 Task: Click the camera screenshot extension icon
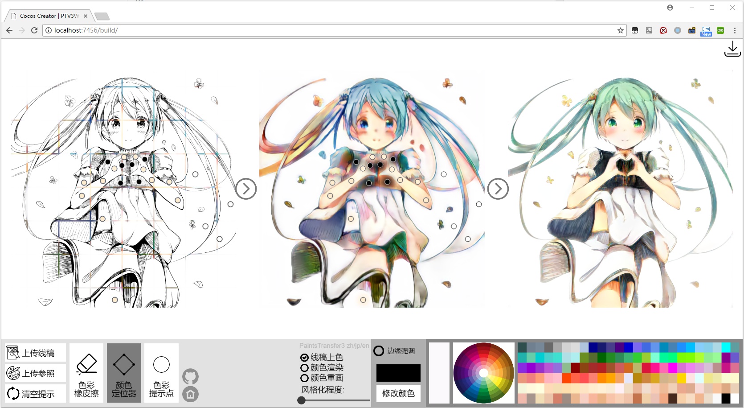692,30
